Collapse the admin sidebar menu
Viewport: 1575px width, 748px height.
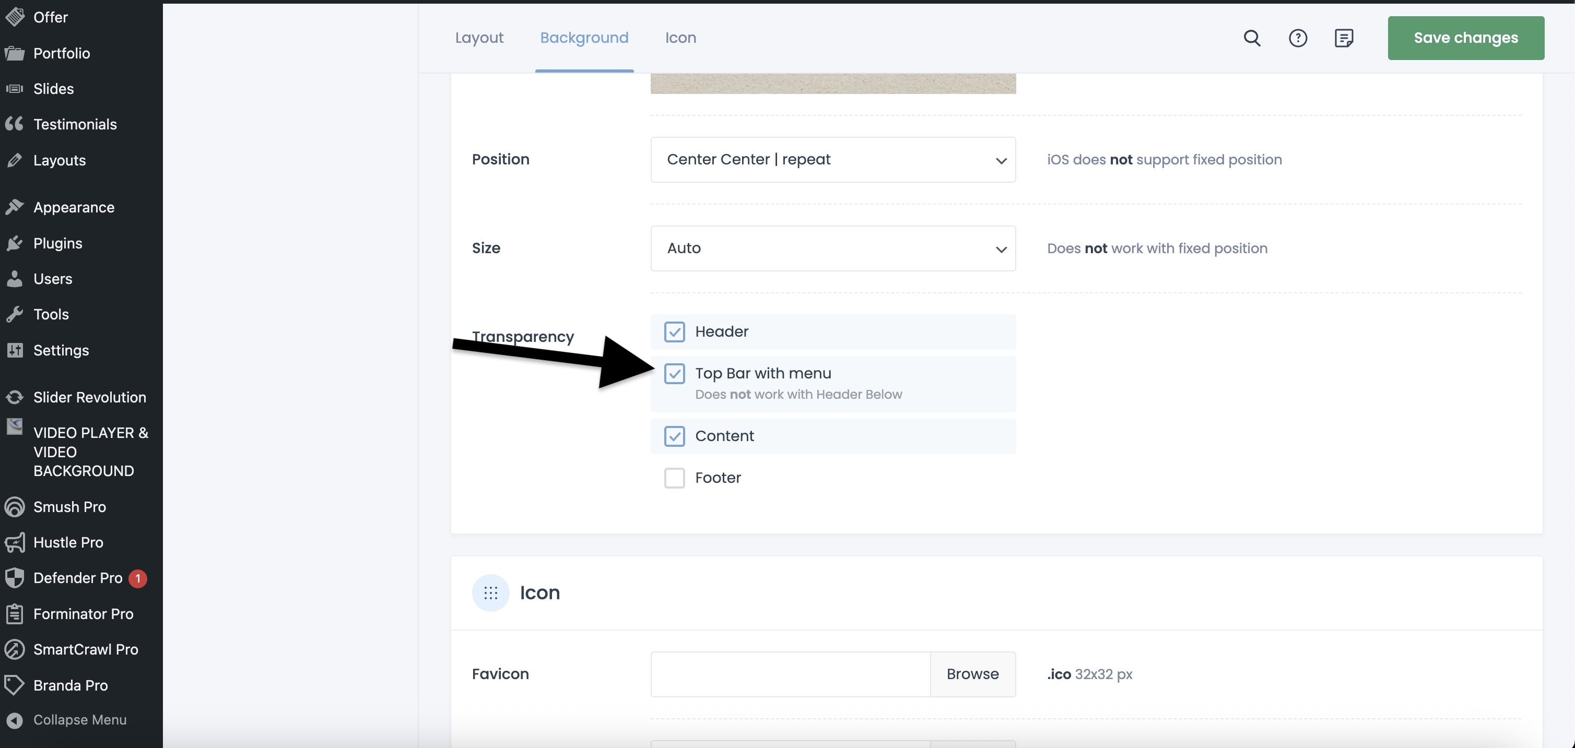point(79,720)
